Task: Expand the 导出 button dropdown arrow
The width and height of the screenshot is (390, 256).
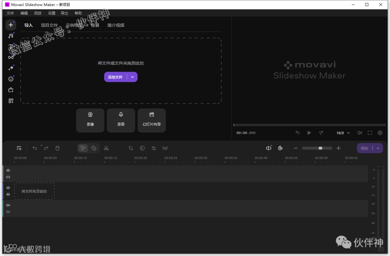Action: tap(378, 148)
